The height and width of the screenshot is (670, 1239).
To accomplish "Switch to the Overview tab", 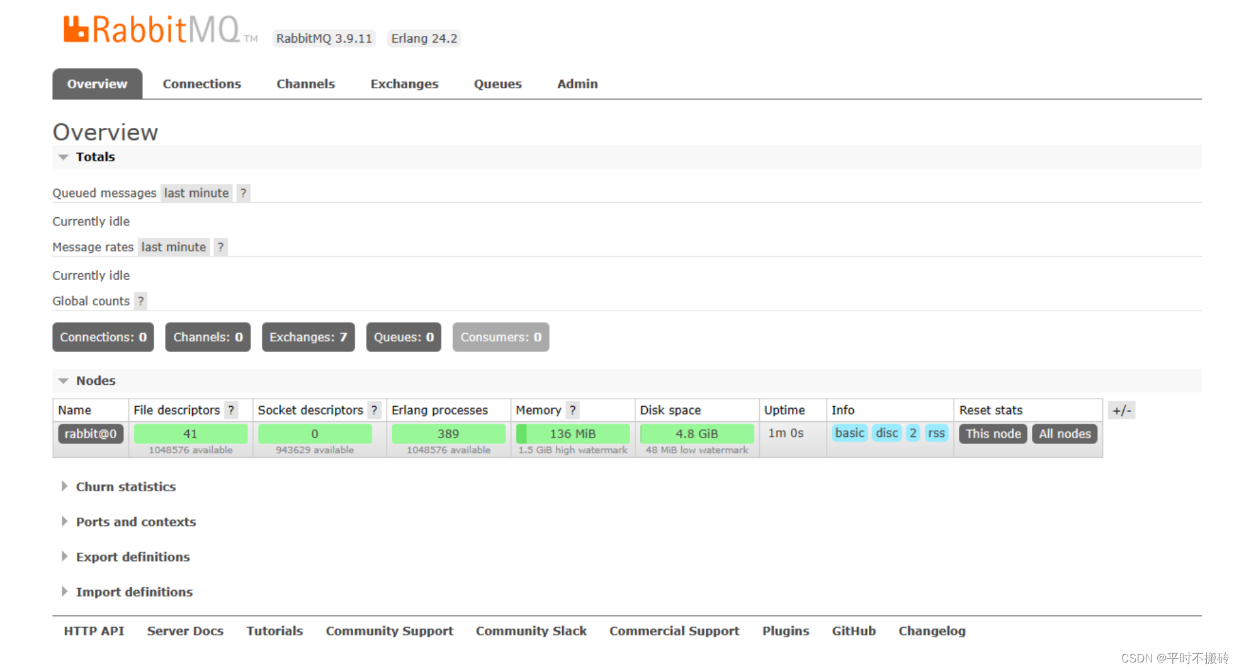I will (97, 84).
